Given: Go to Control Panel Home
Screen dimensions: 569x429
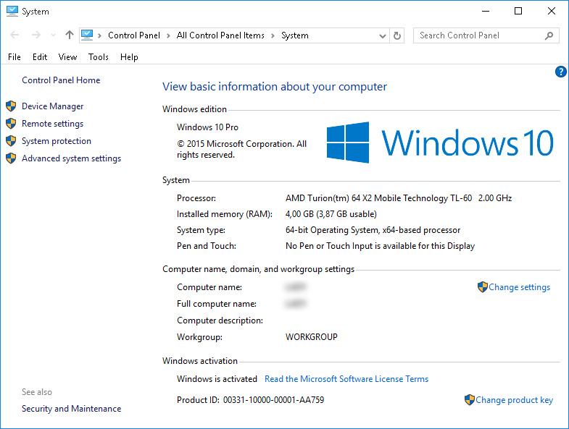Looking at the screenshot, I should [x=61, y=80].
